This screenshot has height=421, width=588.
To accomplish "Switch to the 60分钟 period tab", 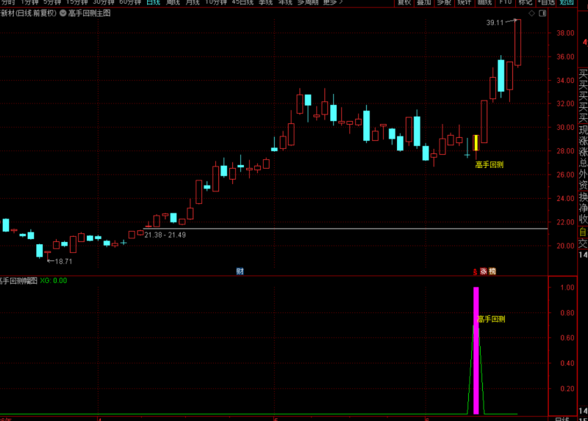I will [x=130, y=2].
